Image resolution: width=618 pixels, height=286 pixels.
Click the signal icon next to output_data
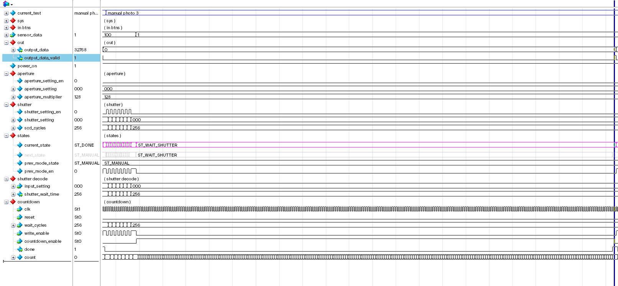(20, 50)
